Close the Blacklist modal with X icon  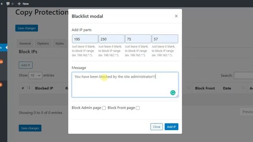click(176, 16)
